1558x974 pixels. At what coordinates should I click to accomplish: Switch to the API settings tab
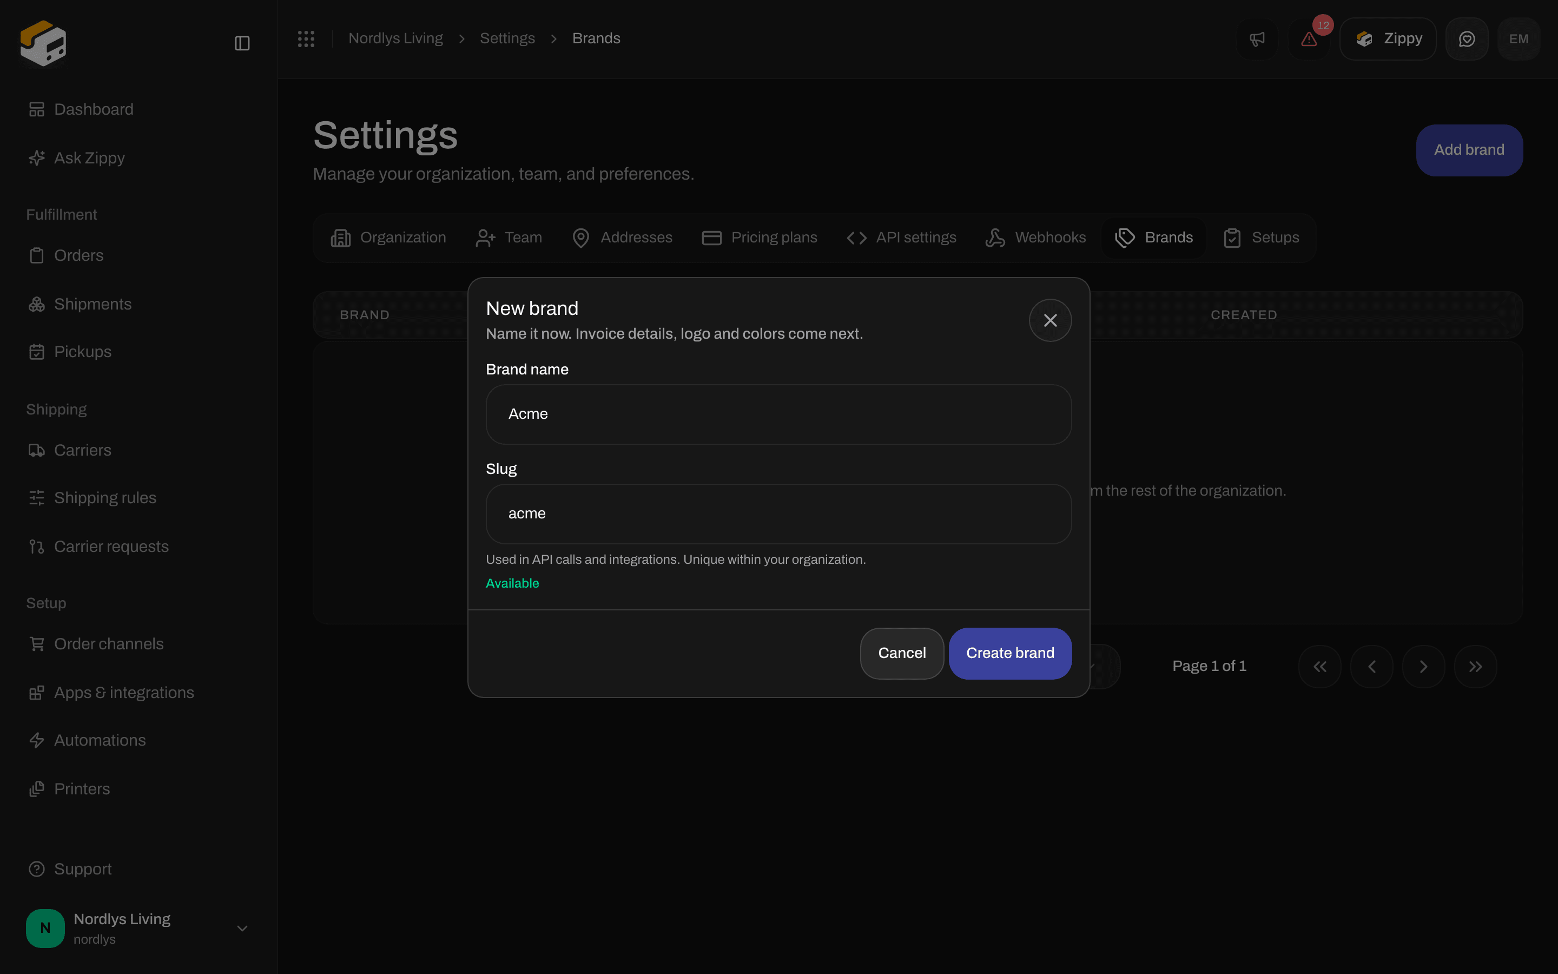[901, 238]
